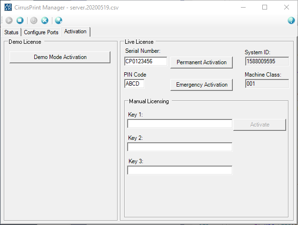
Task: Click the Serial Number field CP0123456
Action: click(146, 61)
